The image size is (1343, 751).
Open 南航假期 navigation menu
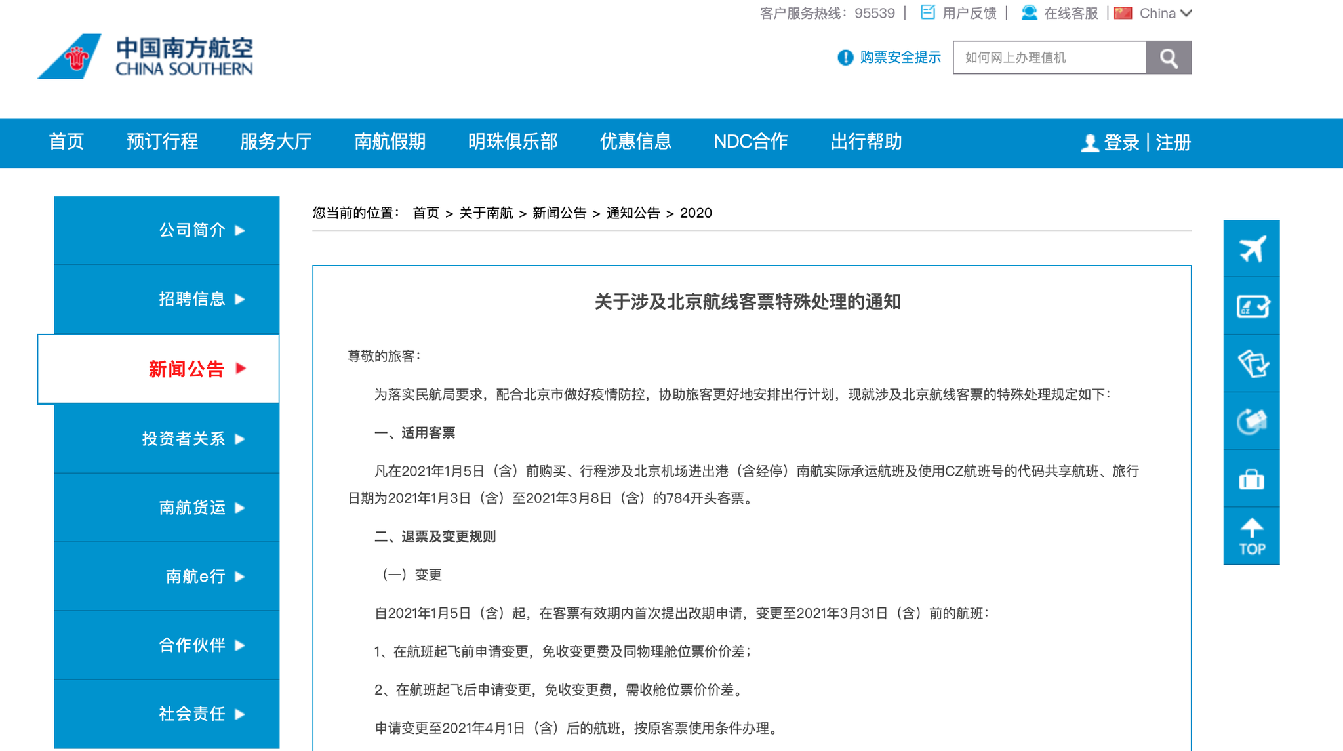click(390, 142)
